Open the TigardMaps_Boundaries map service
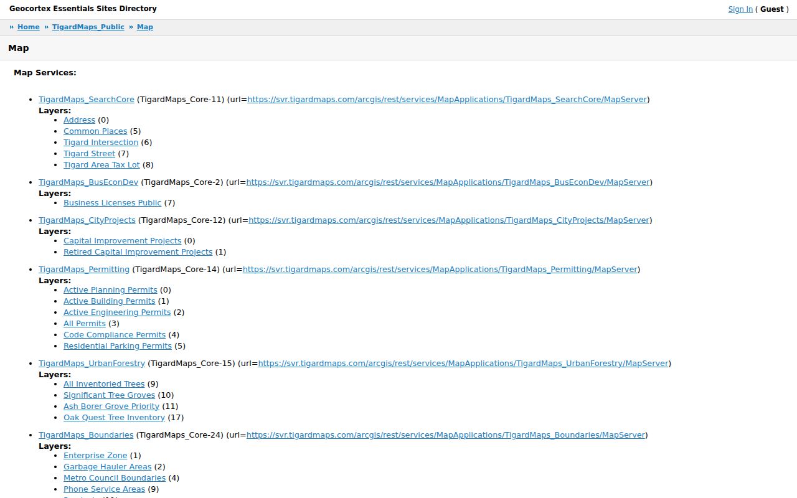The image size is (797, 498). coord(86,435)
